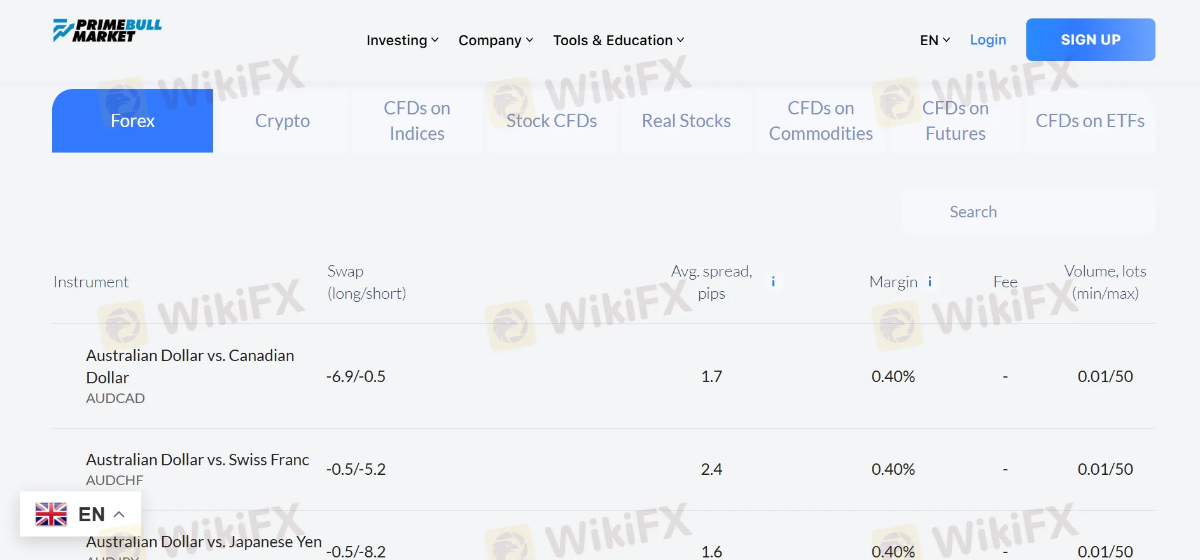Click info icon next to Avg. spread

point(773,282)
